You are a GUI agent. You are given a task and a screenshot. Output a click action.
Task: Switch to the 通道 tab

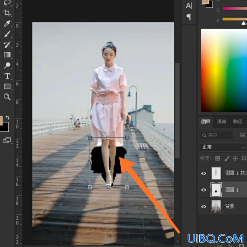point(221,122)
